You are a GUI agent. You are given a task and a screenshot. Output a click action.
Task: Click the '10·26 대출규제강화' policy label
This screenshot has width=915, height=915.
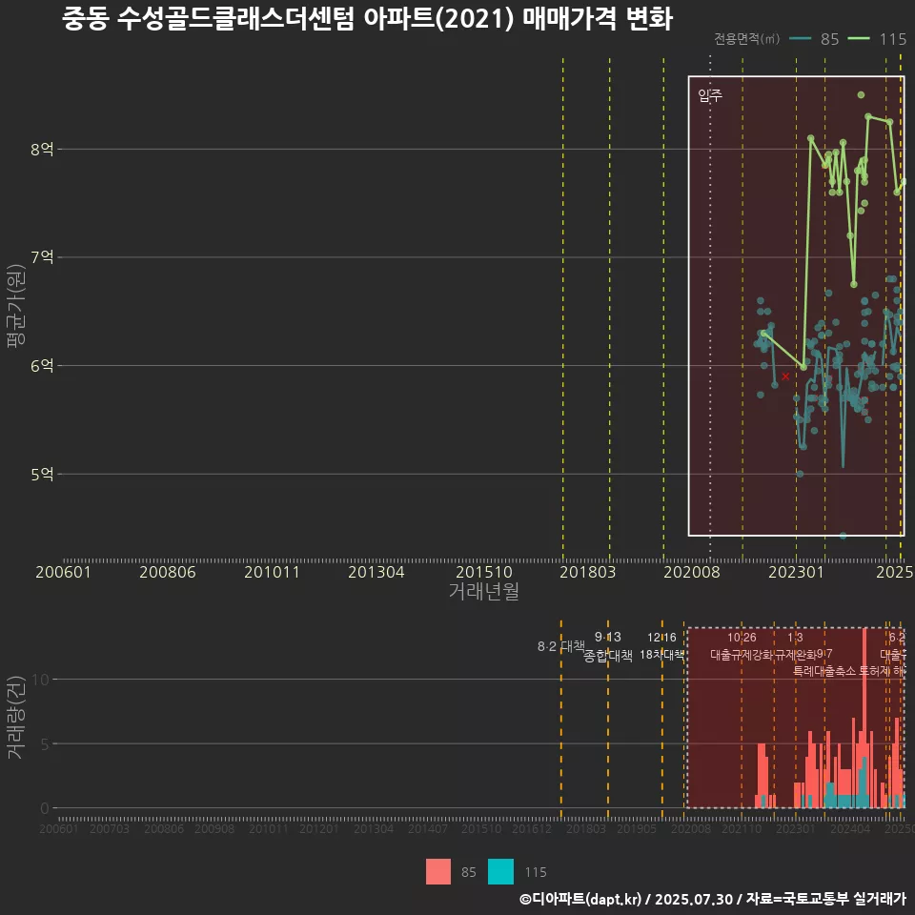(x=742, y=646)
